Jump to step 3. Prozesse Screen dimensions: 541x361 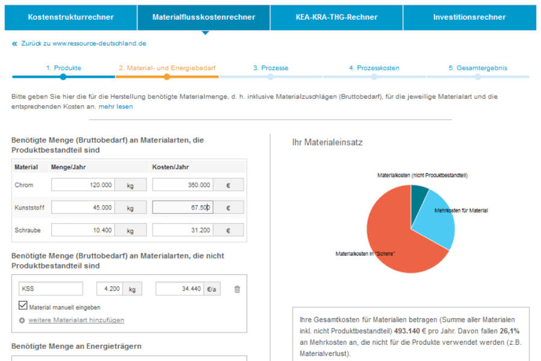pyautogui.click(x=270, y=69)
